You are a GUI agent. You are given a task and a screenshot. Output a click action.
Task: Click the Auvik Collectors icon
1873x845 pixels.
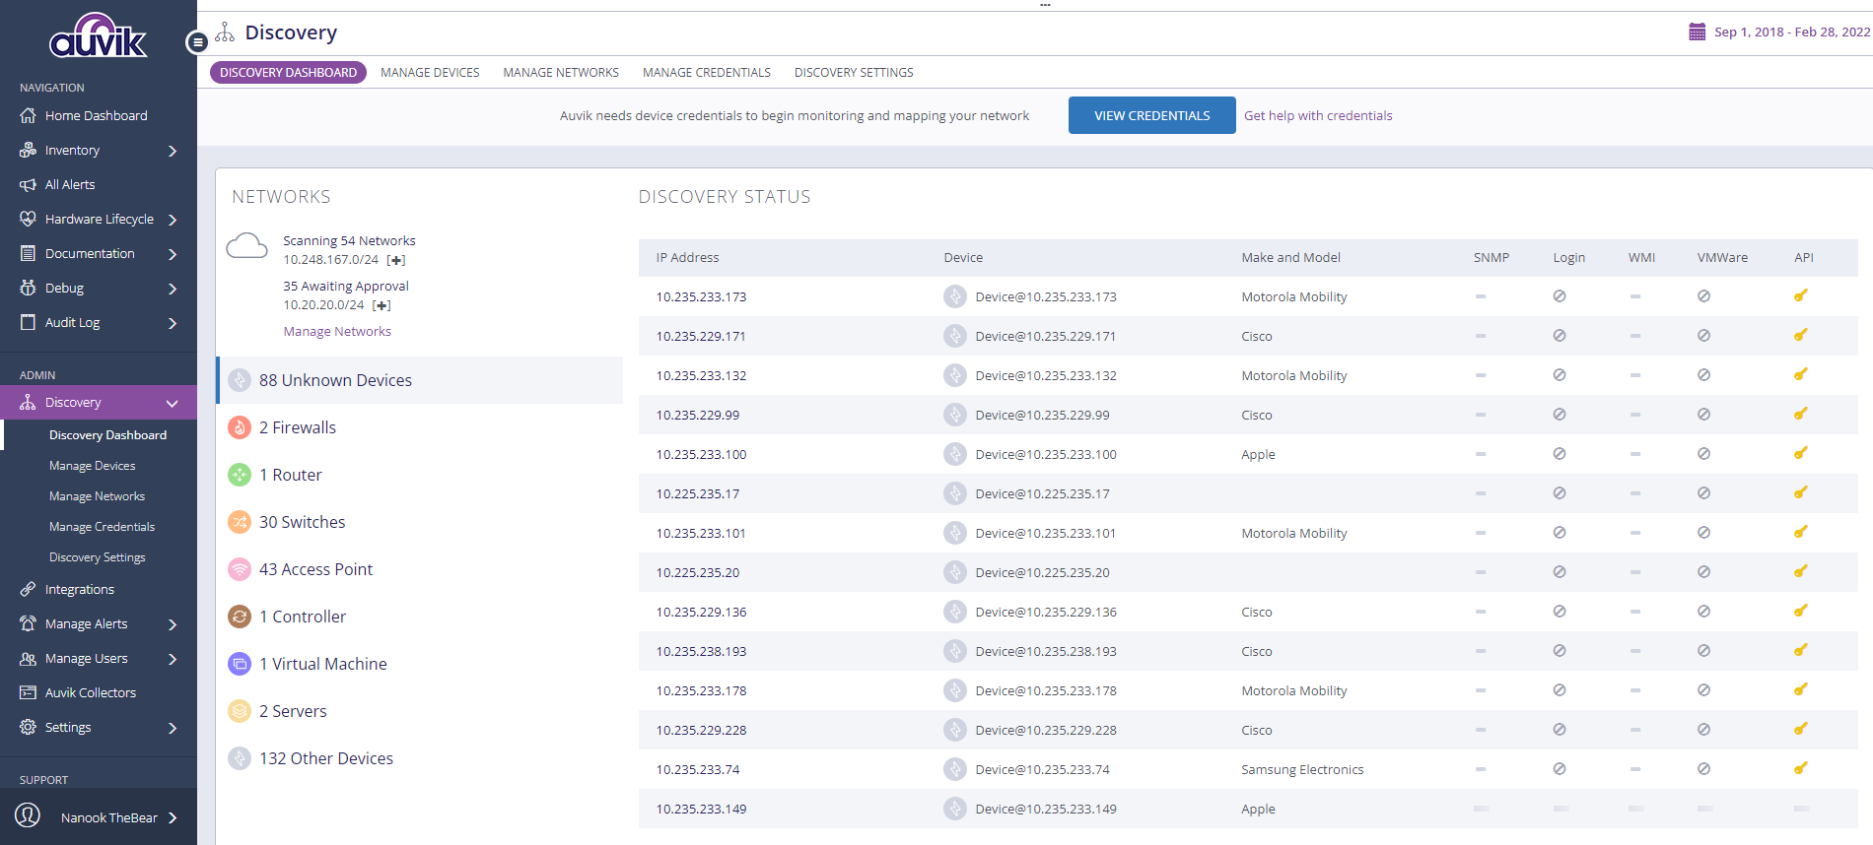(28, 692)
